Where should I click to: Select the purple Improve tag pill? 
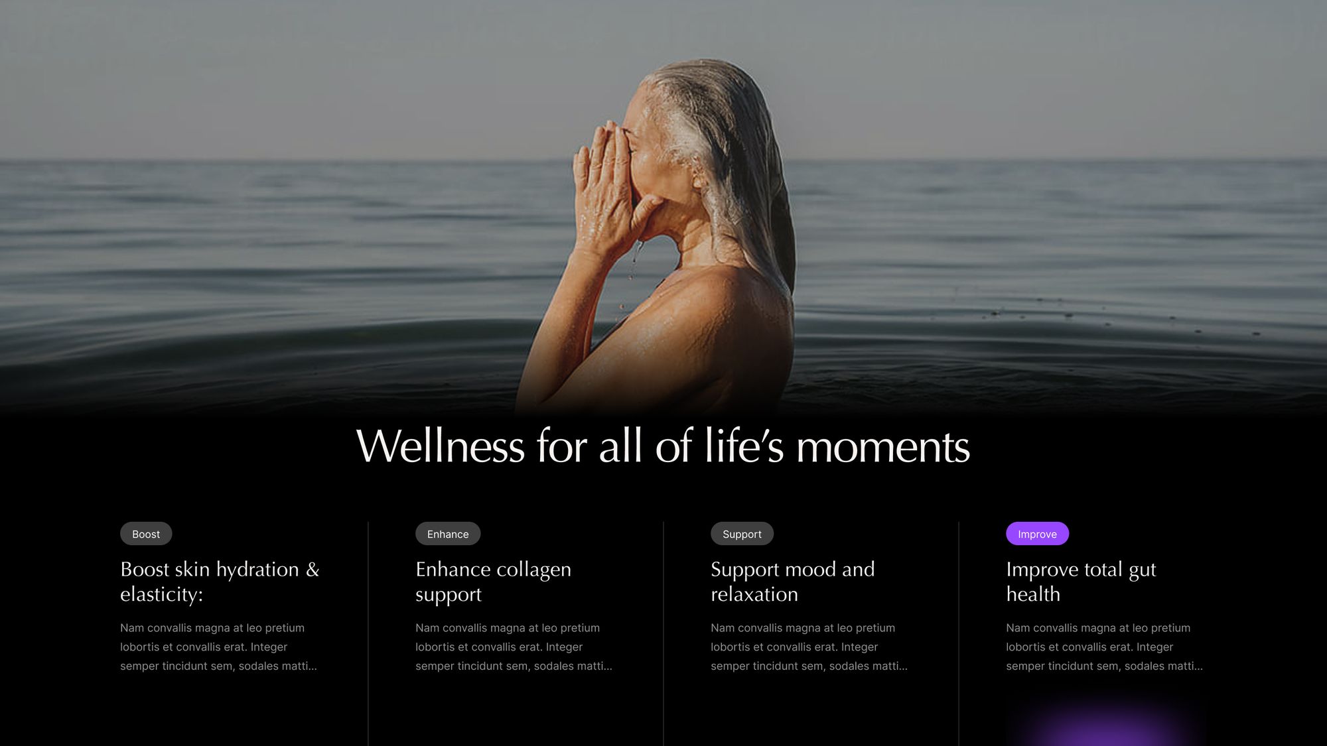[x=1037, y=534]
